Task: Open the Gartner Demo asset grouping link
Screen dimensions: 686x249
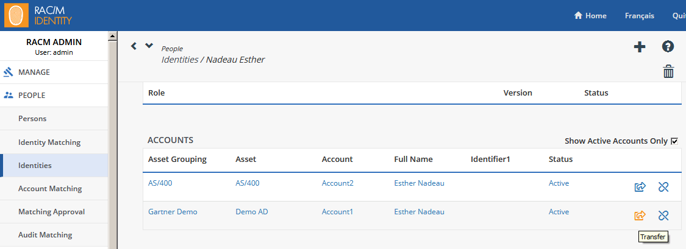Action: pyautogui.click(x=173, y=212)
